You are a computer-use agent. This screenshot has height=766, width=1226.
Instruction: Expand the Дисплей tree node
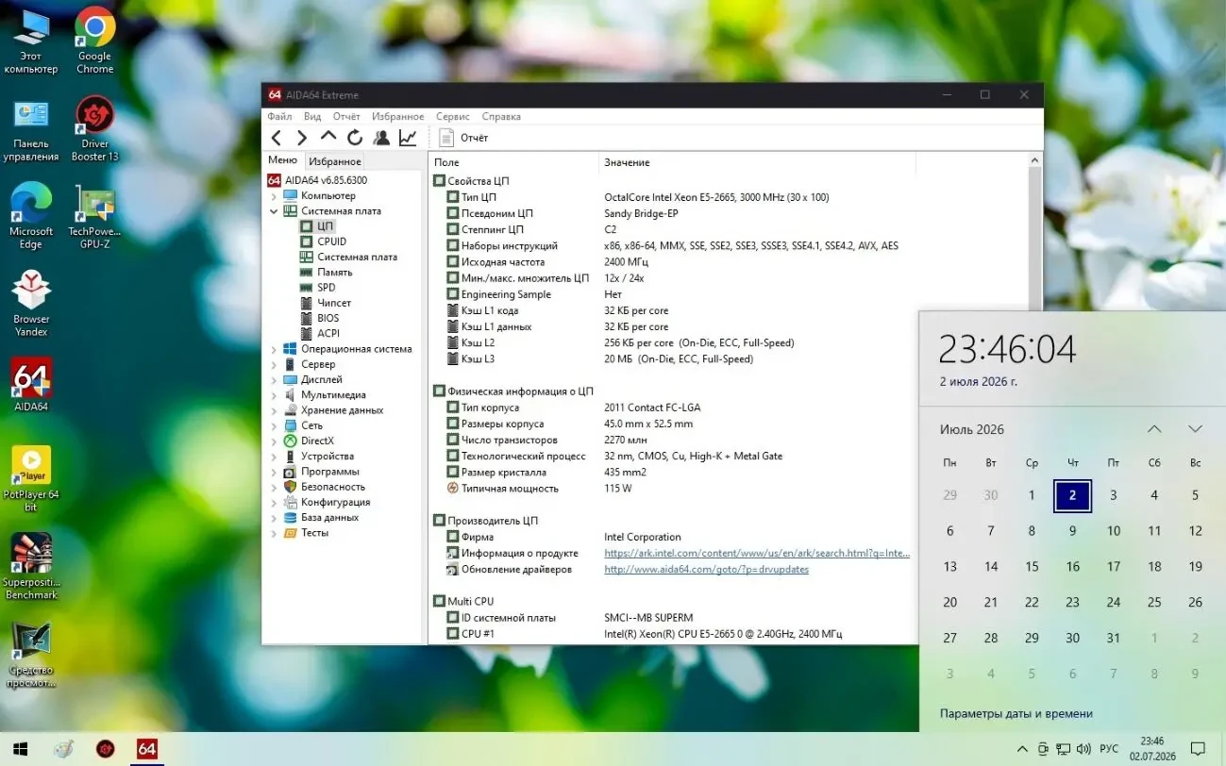[x=275, y=379]
